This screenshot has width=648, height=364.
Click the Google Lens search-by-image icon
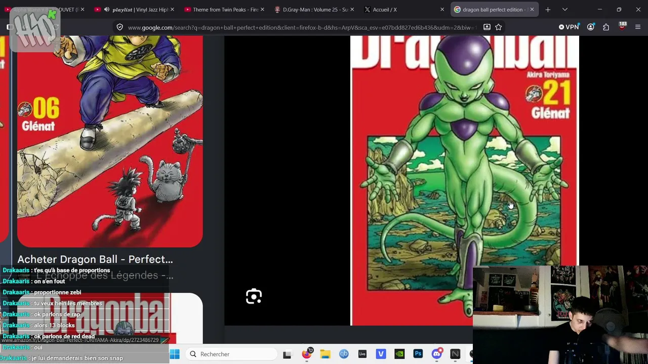(254, 296)
